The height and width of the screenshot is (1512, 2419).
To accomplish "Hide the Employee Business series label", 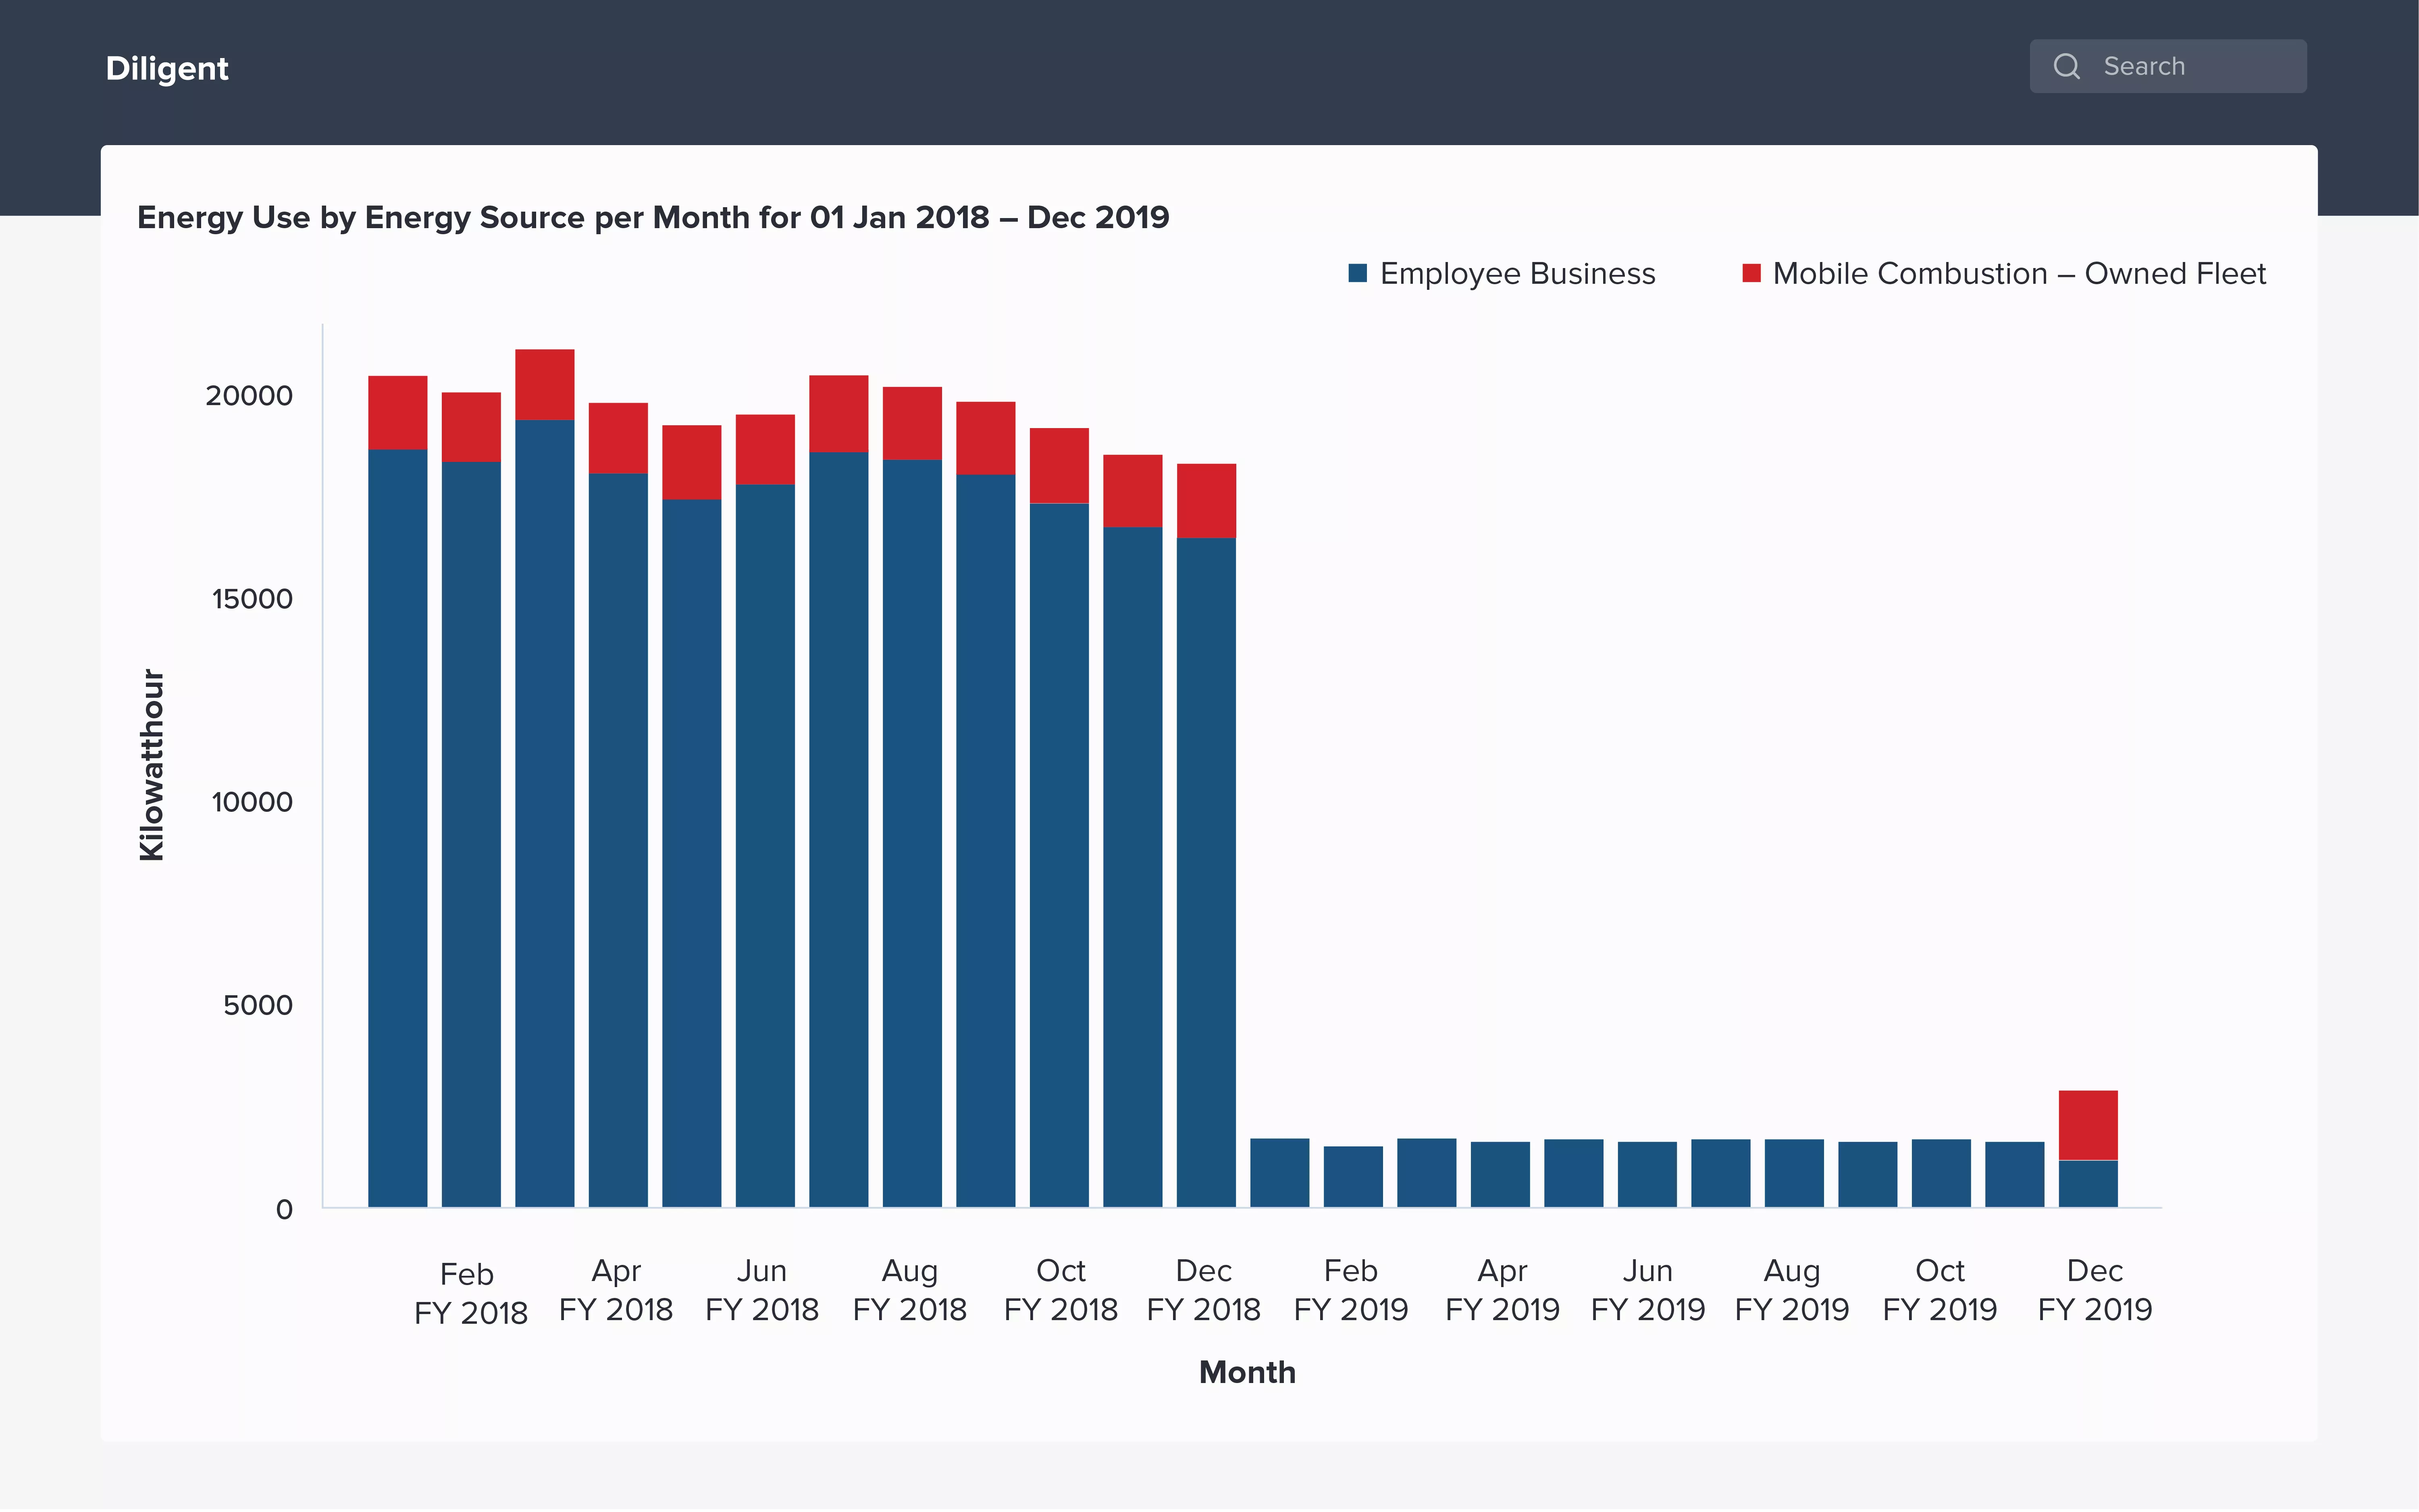I will point(1517,273).
